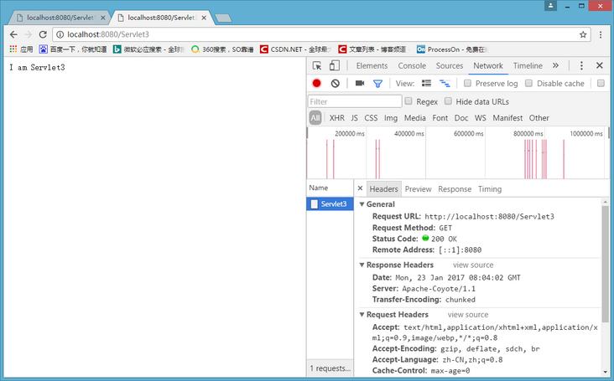This screenshot has height=381, width=614.
Task: View source of Response Headers
Action: [473, 265]
